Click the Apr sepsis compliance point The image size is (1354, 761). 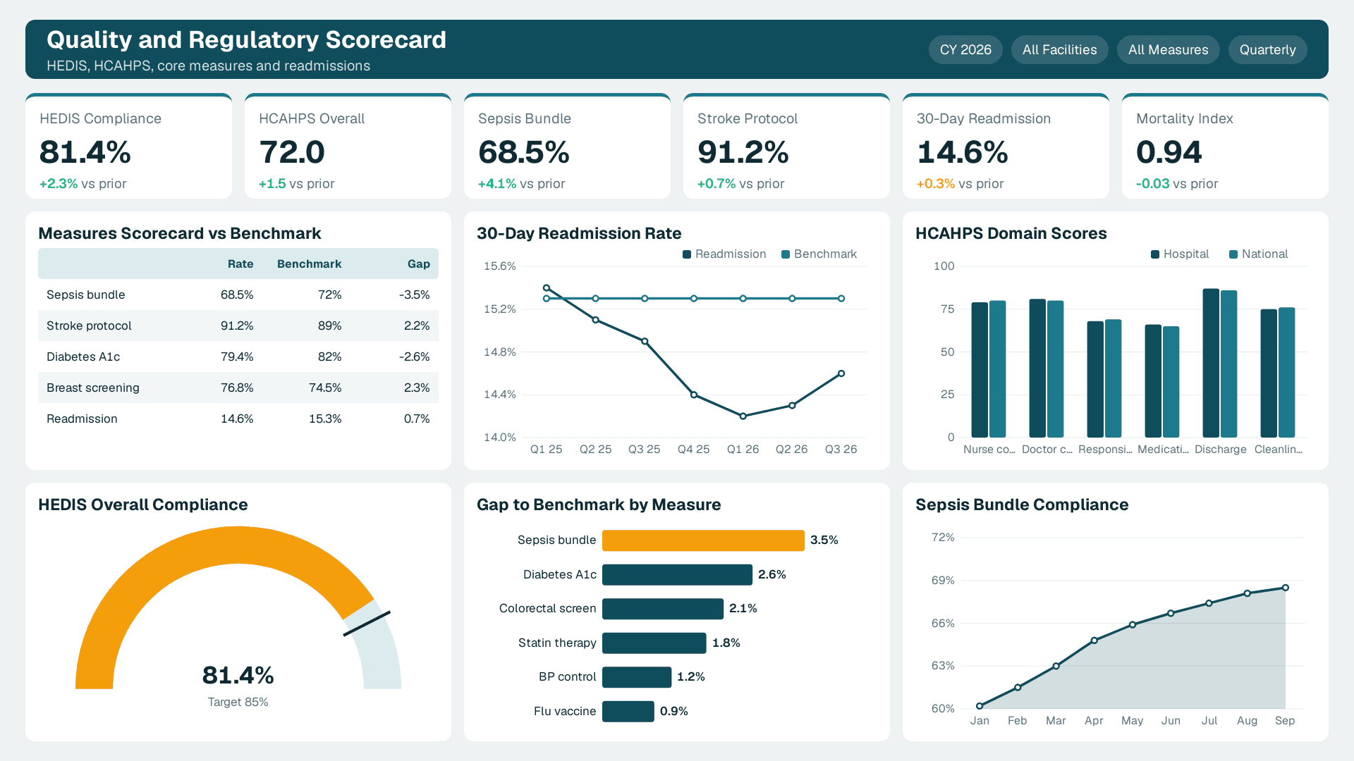point(1094,641)
